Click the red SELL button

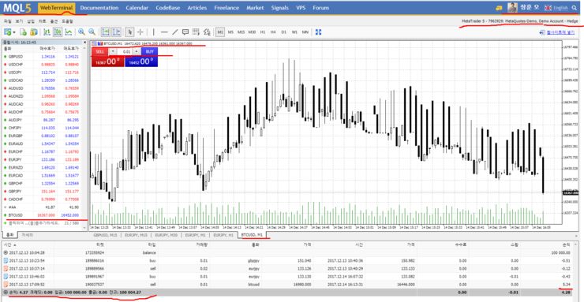point(99,51)
